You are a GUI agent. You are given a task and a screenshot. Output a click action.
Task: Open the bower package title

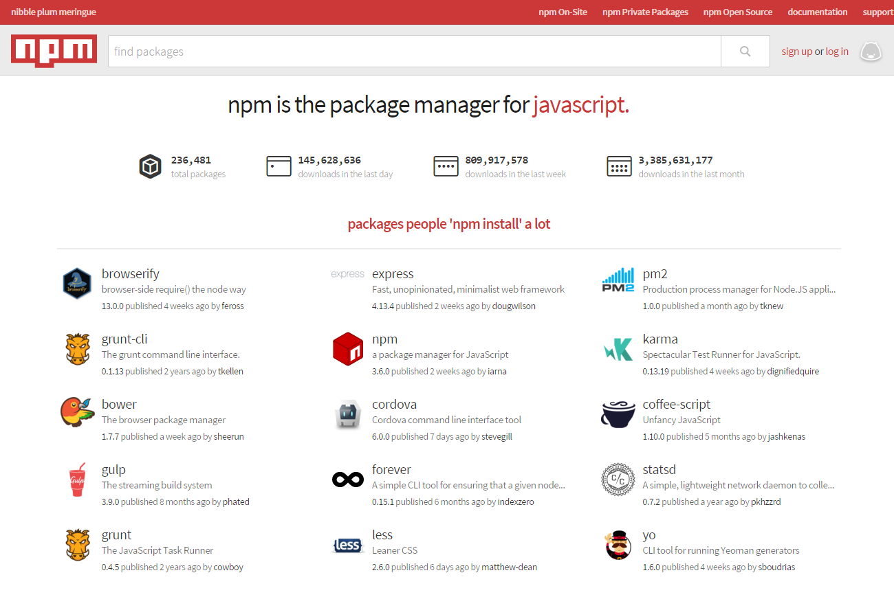pos(119,405)
